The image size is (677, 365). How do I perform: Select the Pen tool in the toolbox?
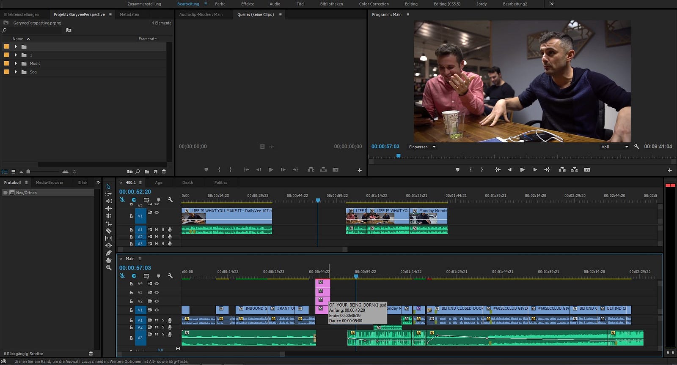click(108, 253)
